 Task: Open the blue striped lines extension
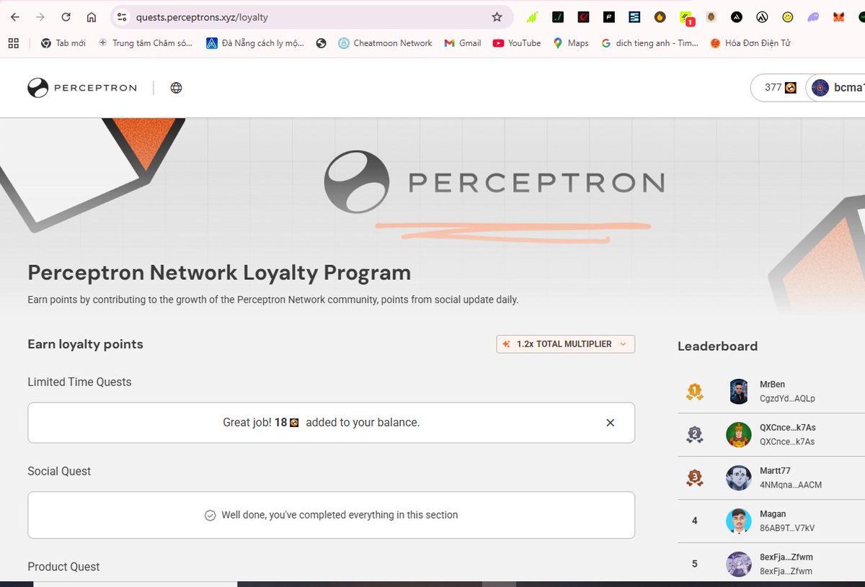tap(634, 17)
